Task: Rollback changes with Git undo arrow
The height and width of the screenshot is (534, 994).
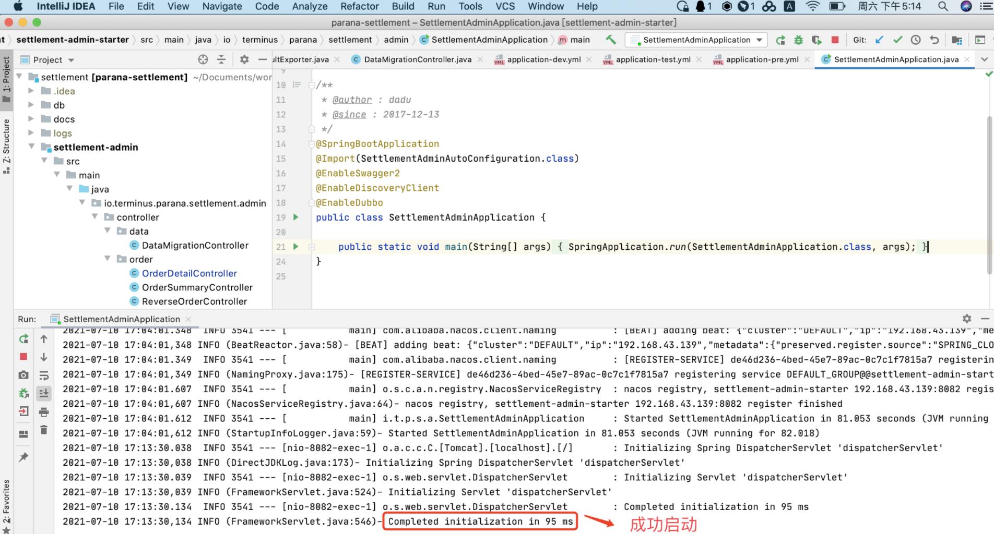Action: (934, 40)
